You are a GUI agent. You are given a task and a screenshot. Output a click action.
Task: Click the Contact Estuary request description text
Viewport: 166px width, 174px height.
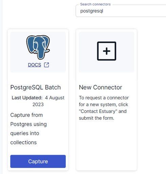(104, 108)
